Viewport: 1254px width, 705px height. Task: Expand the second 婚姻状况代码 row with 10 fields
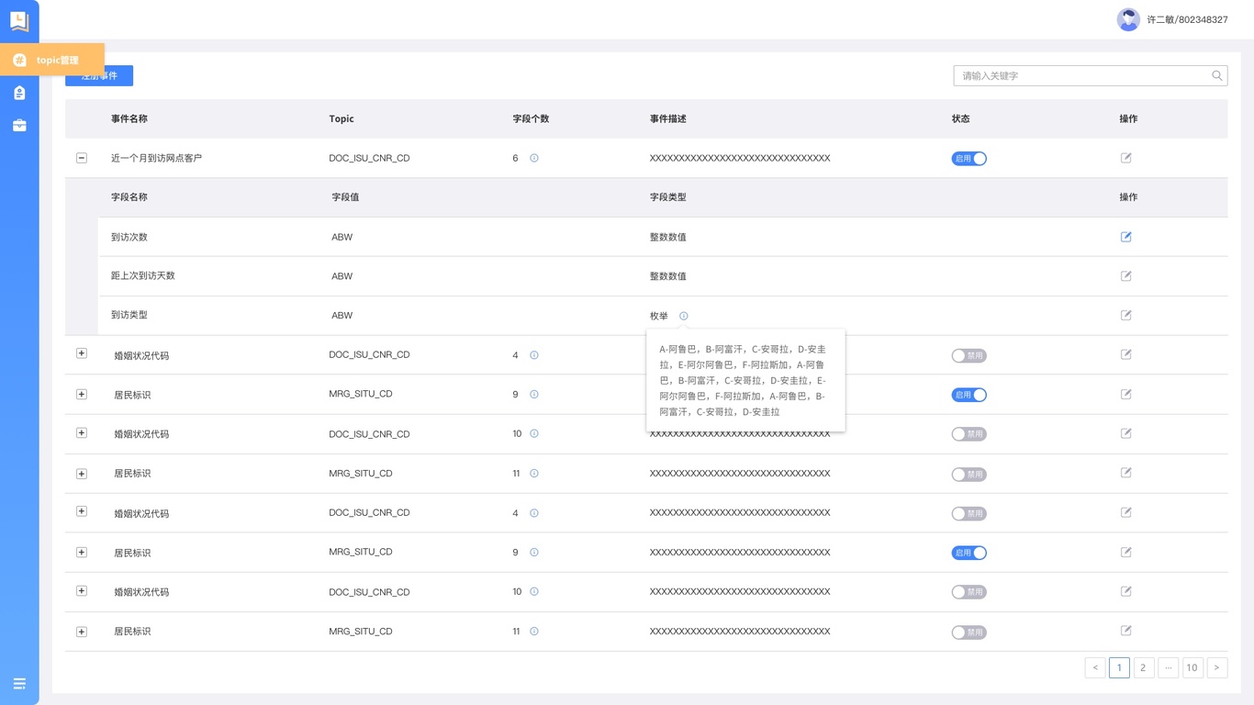(x=82, y=591)
